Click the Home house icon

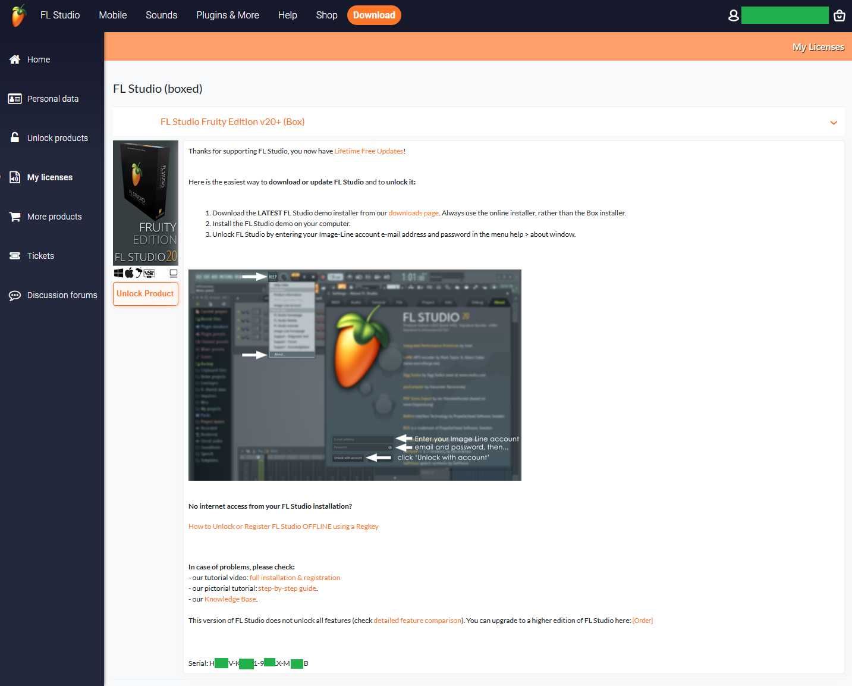click(x=15, y=59)
